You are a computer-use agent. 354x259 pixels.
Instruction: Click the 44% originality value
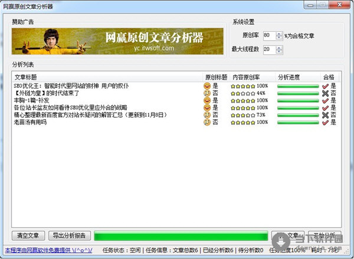[x=261, y=93]
